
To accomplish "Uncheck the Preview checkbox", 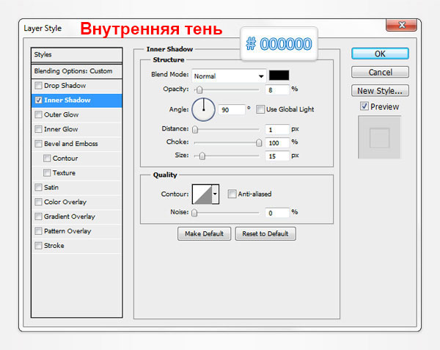I will pos(364,106).
